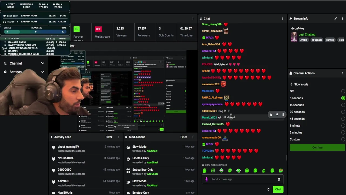The width and height of the screenshot is (346, 195).
Task: Click the 3,235 Viewers stat
Action: pos(121,32)
